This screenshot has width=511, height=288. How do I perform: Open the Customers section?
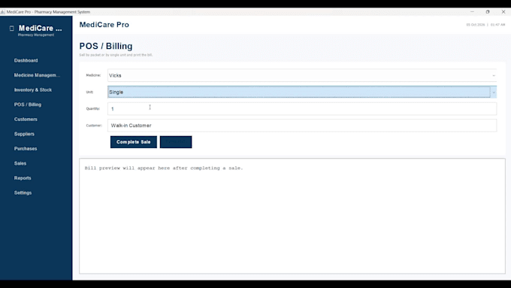click(26, 119)
